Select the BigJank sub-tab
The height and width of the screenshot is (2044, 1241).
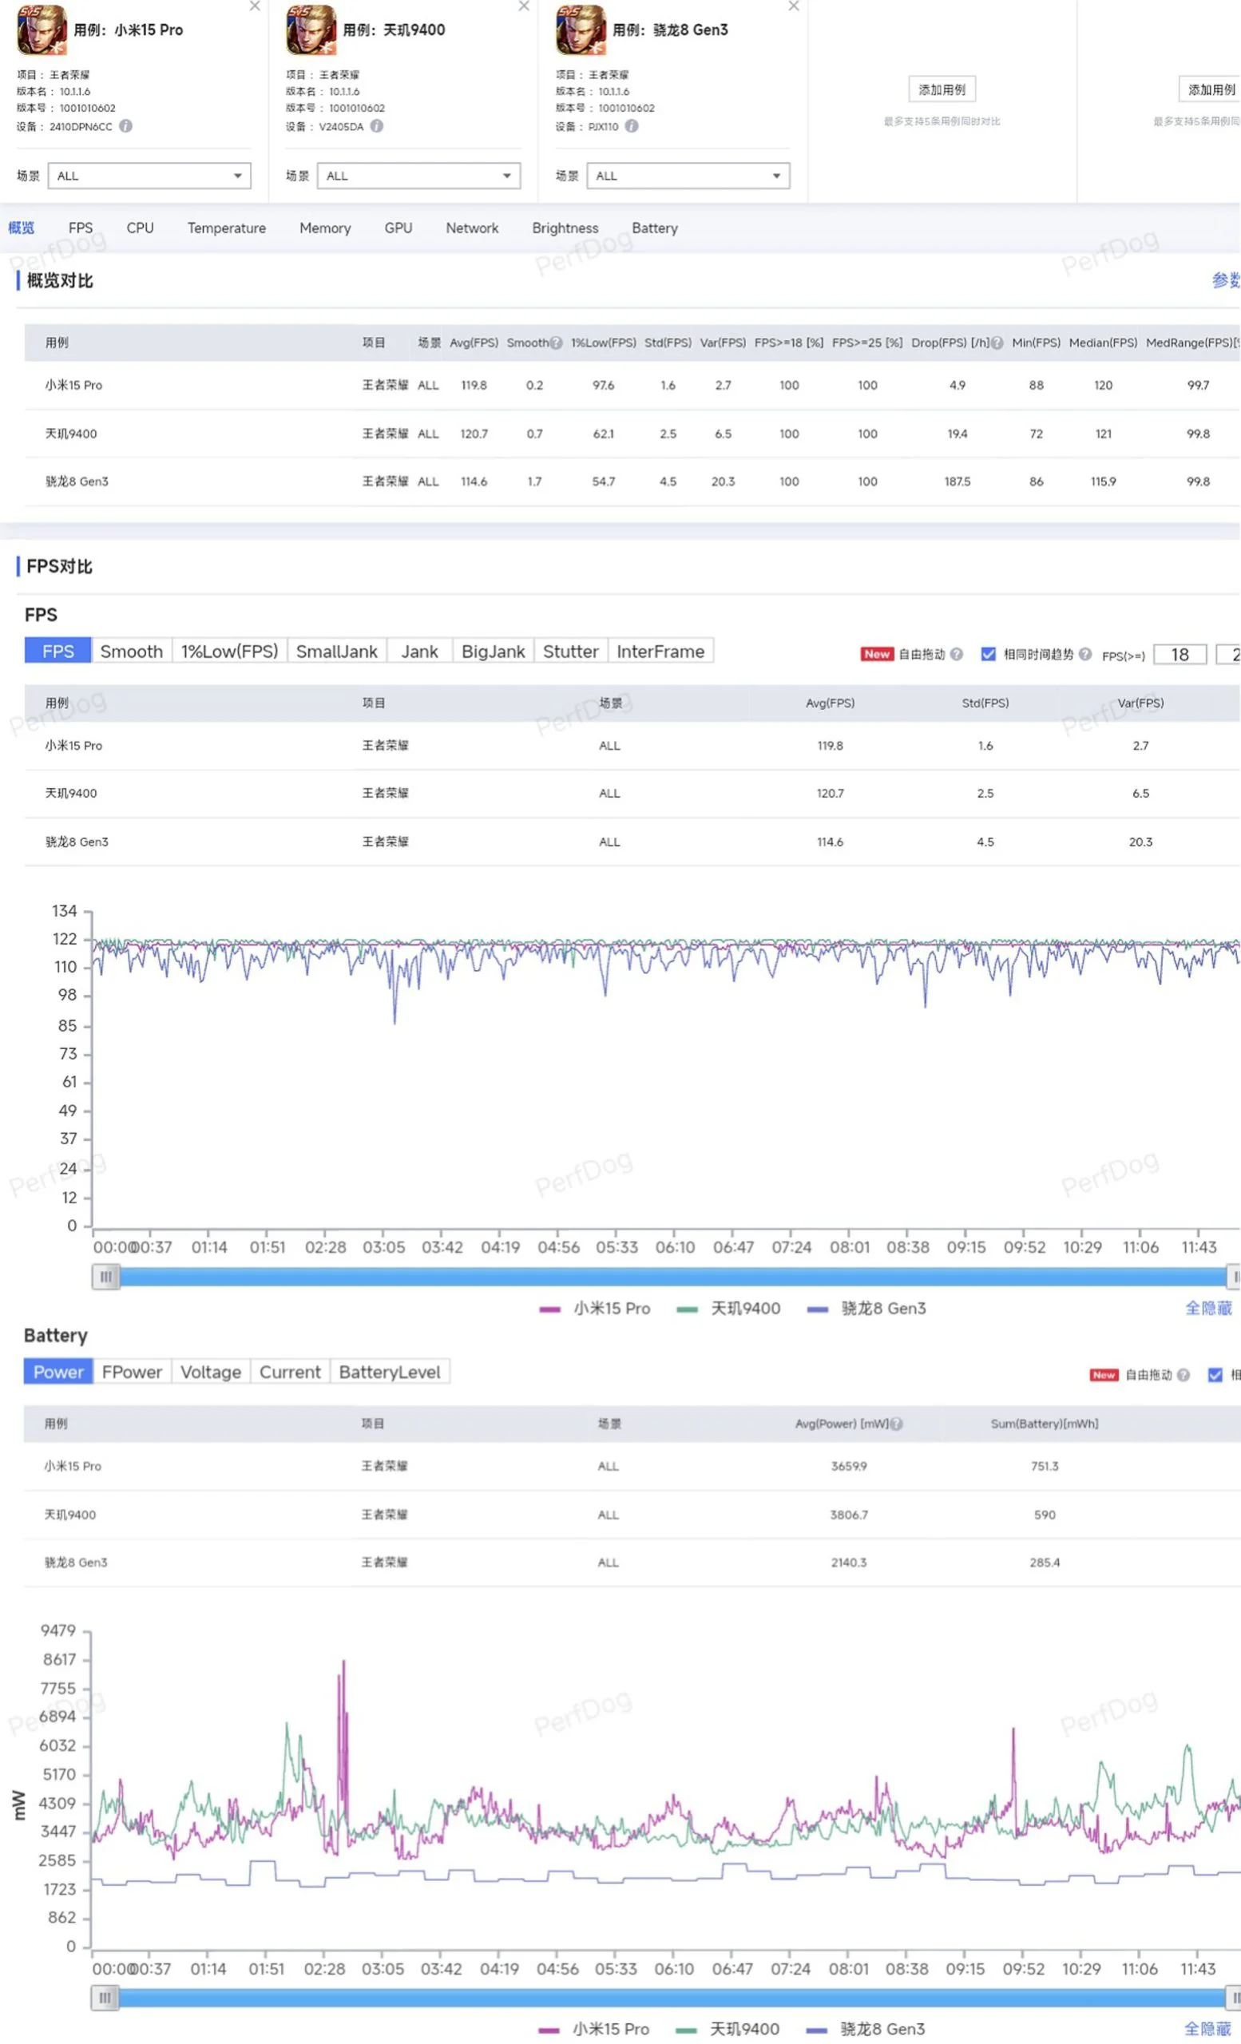click(493, 652)
